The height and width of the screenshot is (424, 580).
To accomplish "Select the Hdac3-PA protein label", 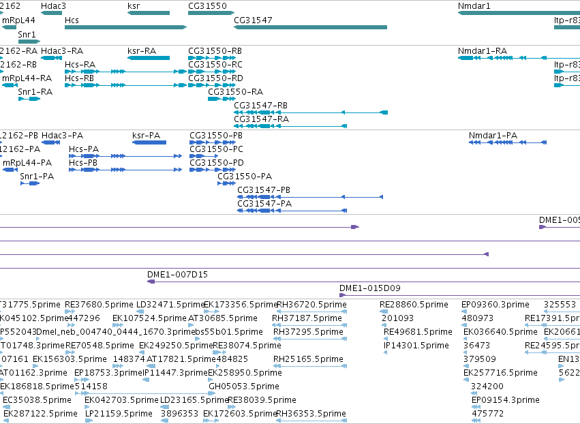I will tap(62, 136).
